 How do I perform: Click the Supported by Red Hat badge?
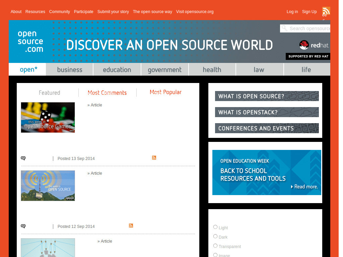308,56
